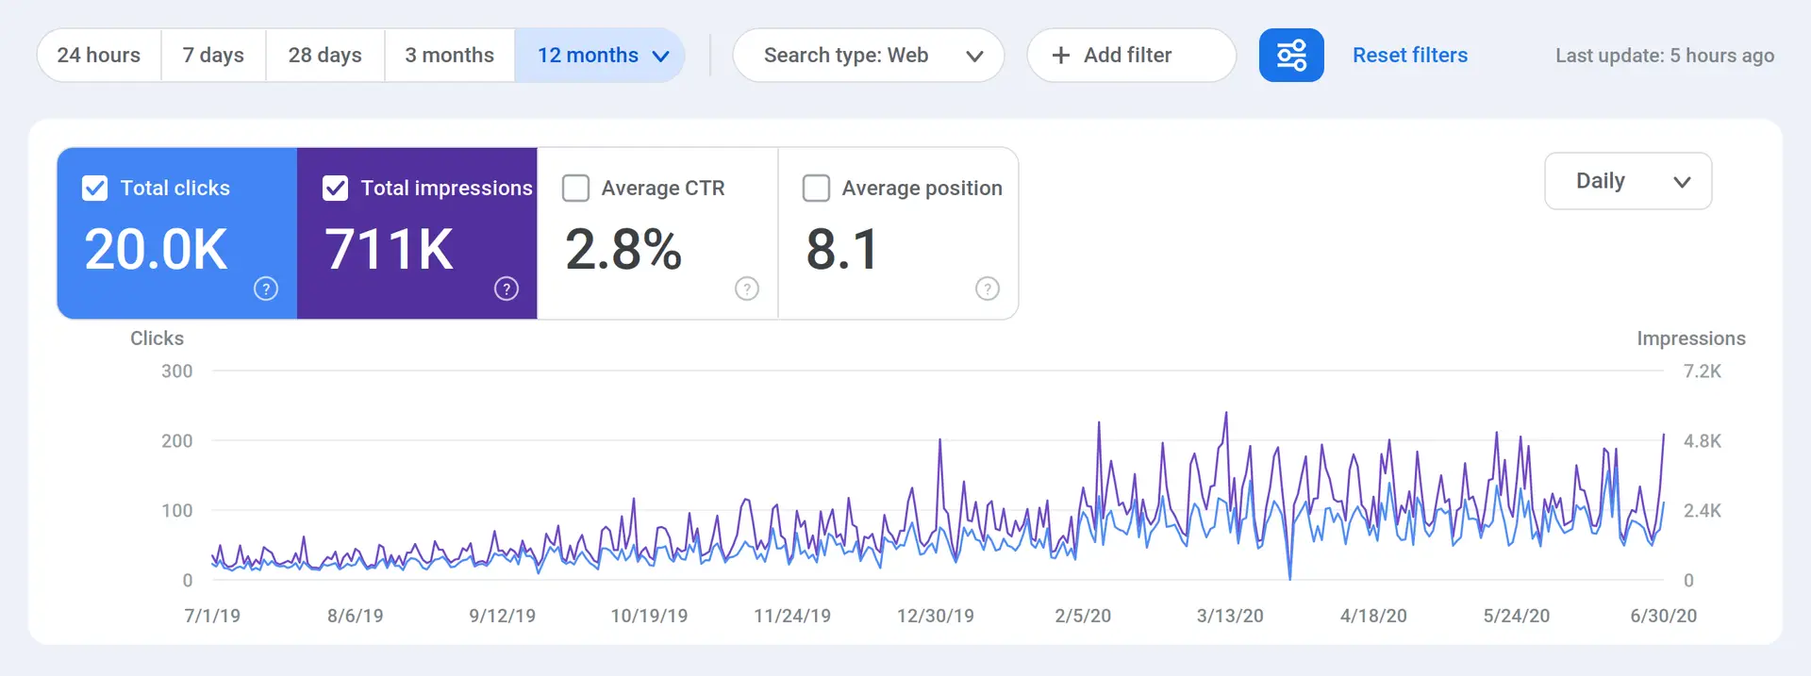Click the Impressions axis label
This screenshot has width=1811, height=676.
[x=1691, y=338]
